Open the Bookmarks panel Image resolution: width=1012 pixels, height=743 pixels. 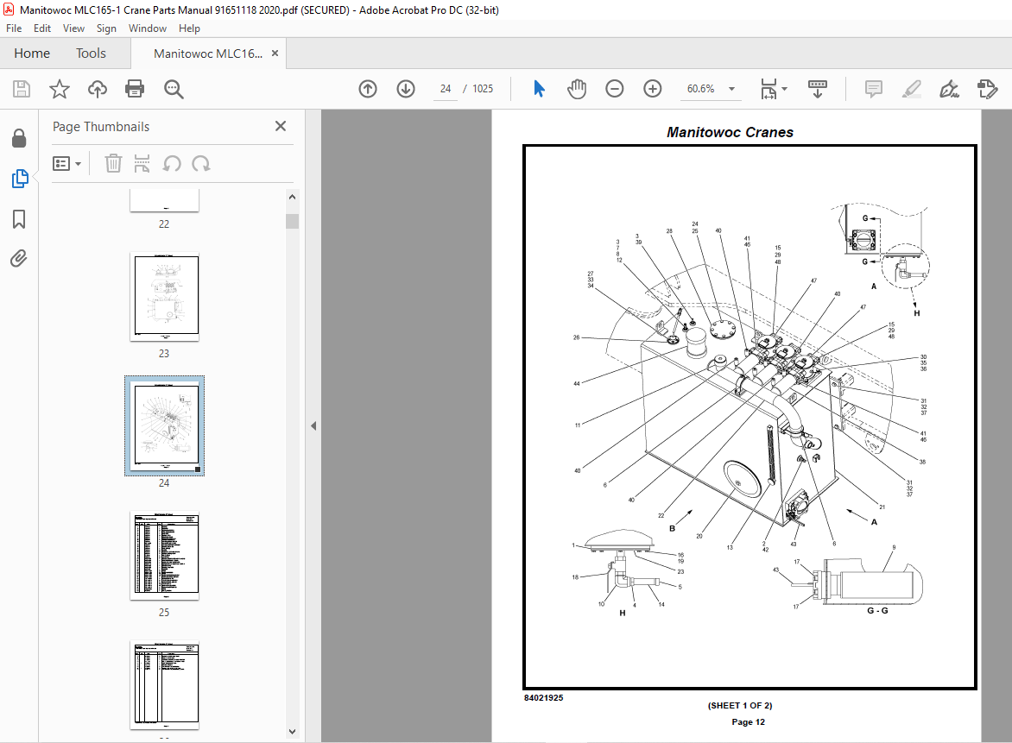(x=19, y=219)
